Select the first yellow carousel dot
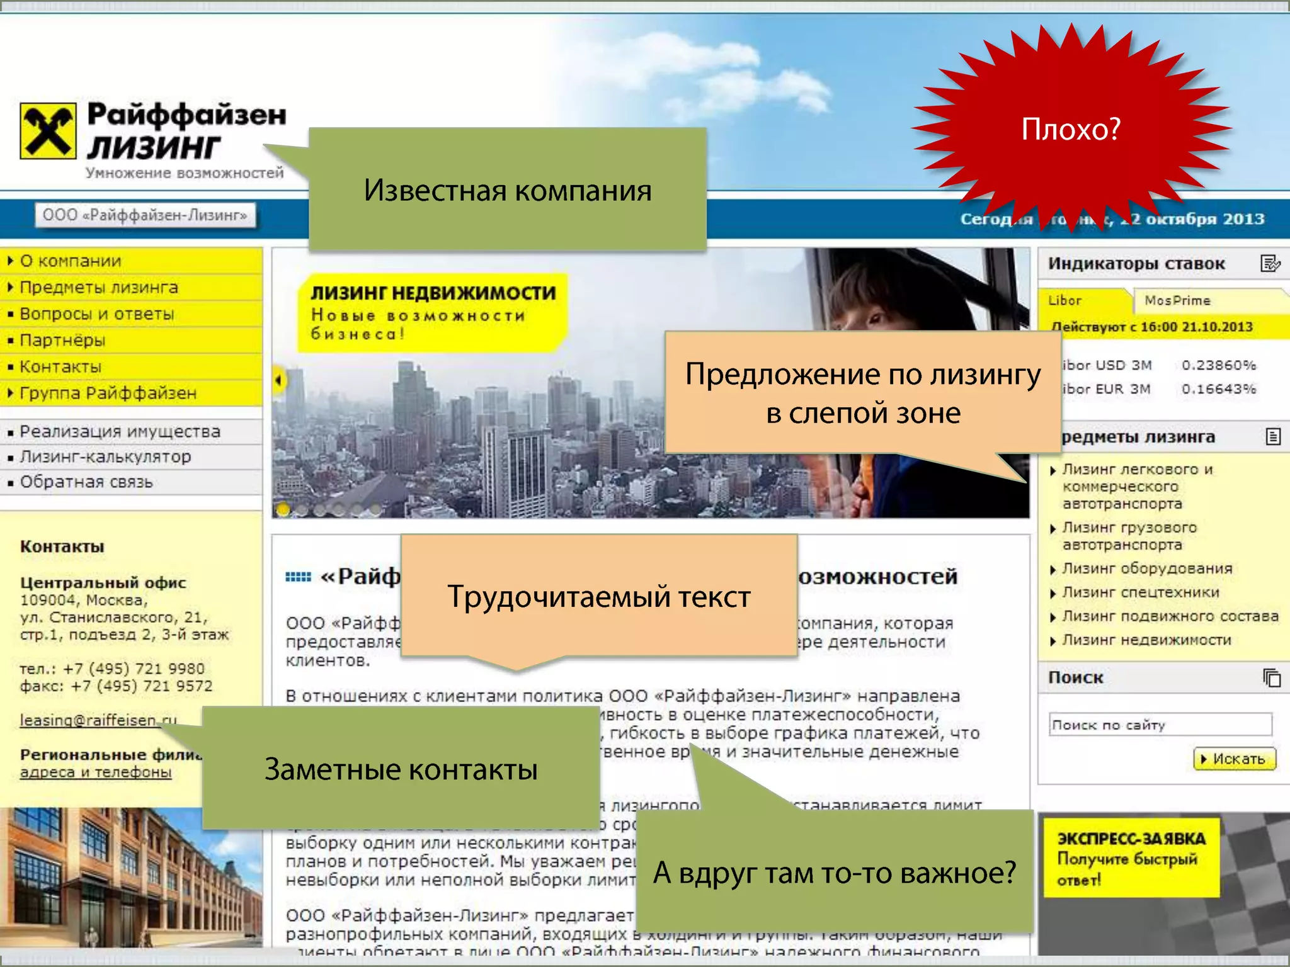Viewport: 1290px width, 967px height. [x=283, y=509]
